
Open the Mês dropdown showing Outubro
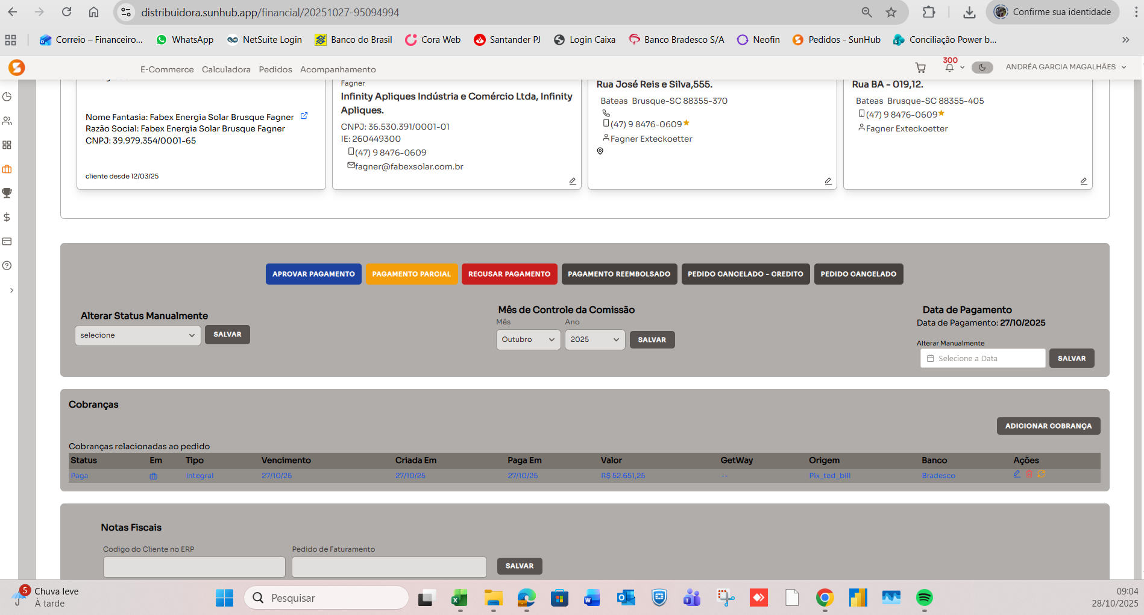pyautogui.click(x=528, y=339)
